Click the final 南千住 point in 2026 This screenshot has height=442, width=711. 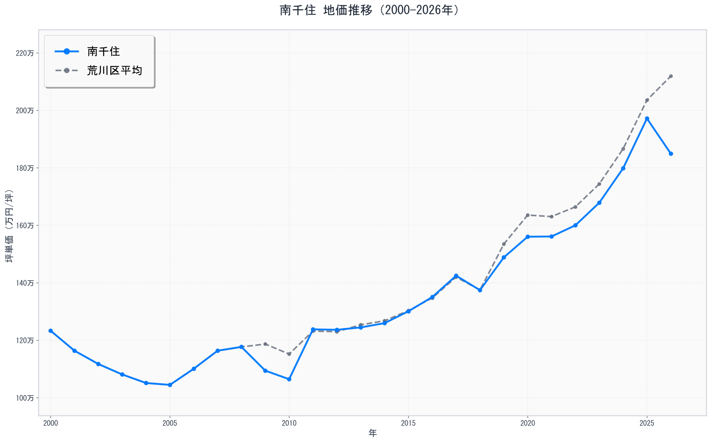point(671,154)
